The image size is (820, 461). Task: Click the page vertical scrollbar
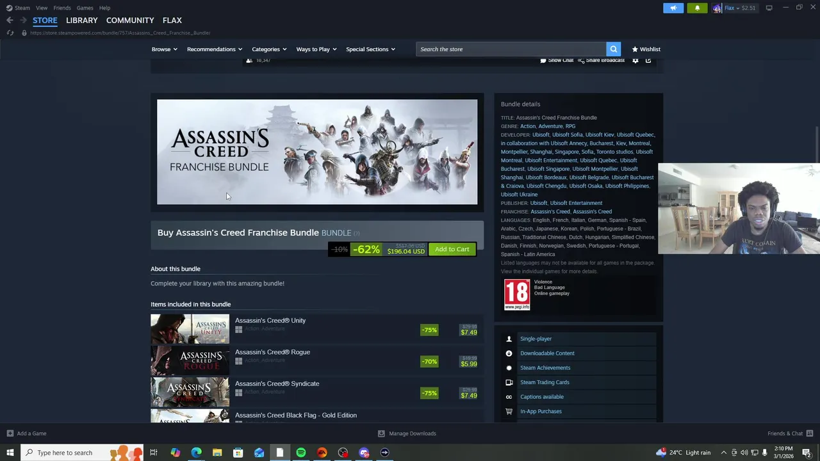click(816, 144)
